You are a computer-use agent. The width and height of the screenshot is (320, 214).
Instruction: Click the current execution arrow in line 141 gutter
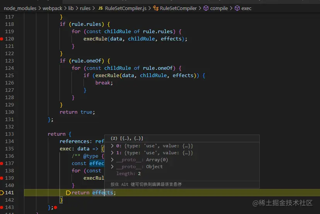point(2,193)
